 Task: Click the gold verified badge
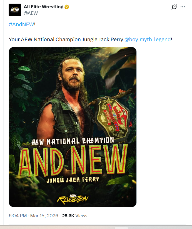tap(67, 7)
